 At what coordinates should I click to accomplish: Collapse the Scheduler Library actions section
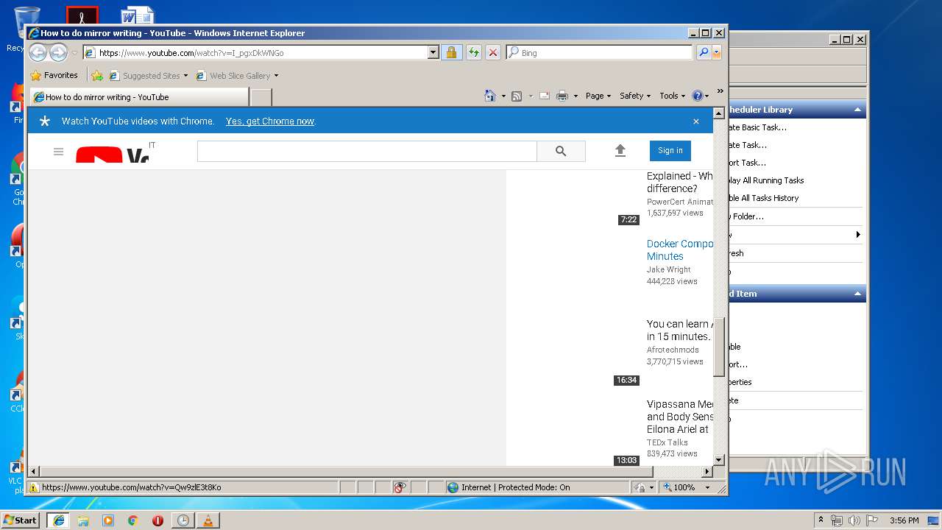(x=857, y=110)
